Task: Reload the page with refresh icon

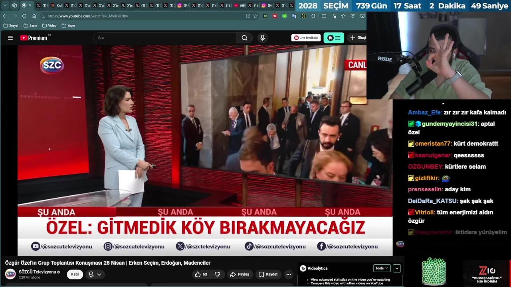Action: point(24,16)
